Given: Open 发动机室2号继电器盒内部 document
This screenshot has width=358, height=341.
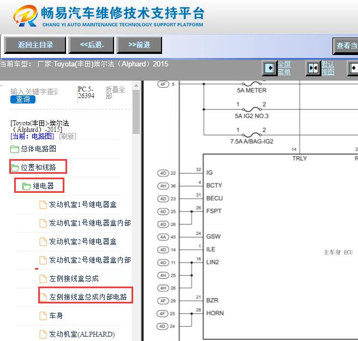Looking at the screenshot, I should [x=90, y=260].
